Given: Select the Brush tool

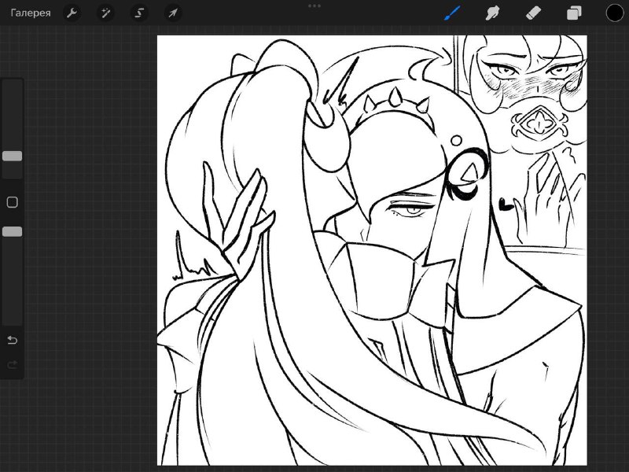Looking at the screenshot, I should pos(453,13).
